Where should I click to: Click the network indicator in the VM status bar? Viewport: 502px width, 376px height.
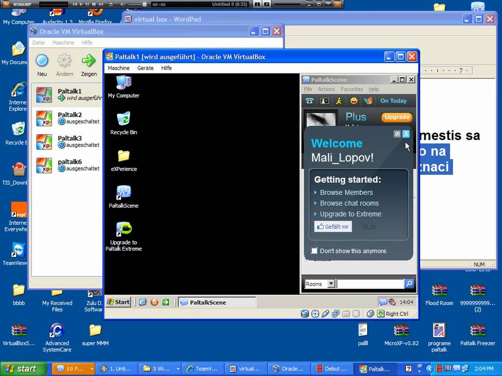tap(336, 314)
